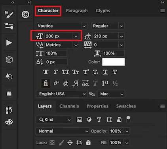The height and width of the screenshot is (149, 167).
Task: Filter layers by type layers
Action: [99, 120]
